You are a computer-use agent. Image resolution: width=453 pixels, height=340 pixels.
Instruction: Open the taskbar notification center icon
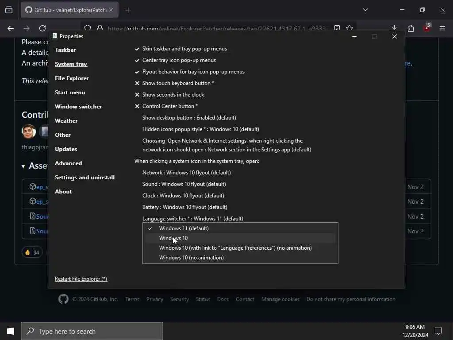438,331
